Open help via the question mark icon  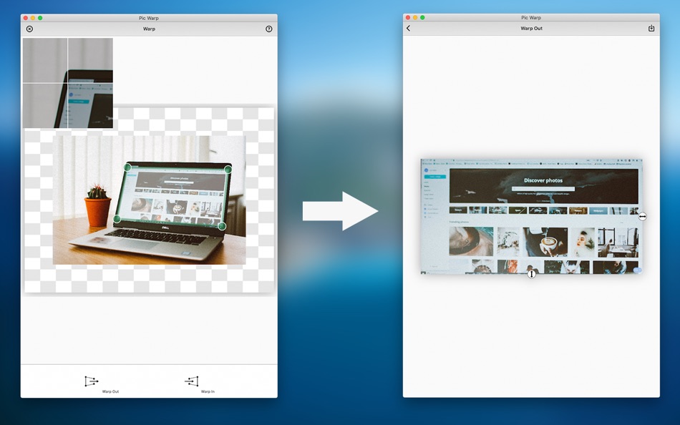[x=268, y=29]
